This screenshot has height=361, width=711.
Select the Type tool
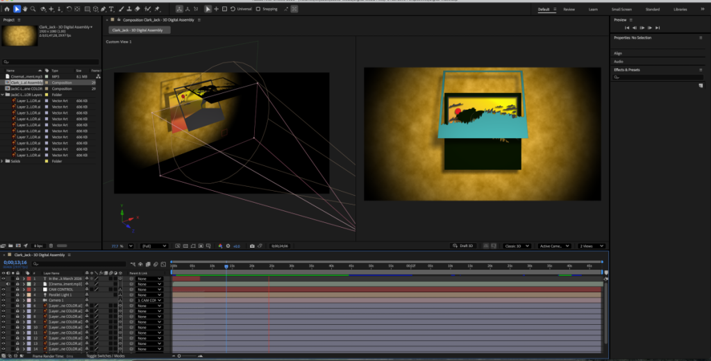click(x=112, y=9)
